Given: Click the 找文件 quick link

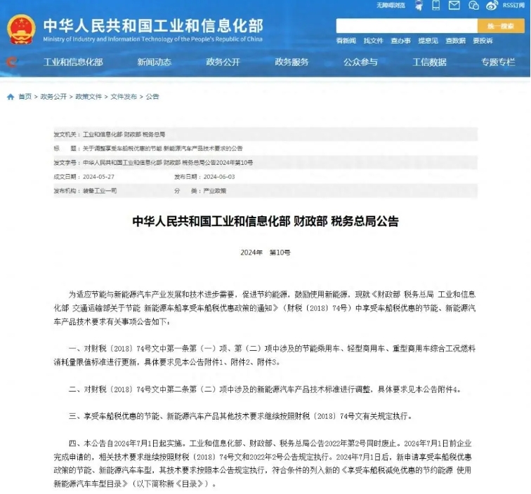Looking at the screenshot, I should coord(373,41).
